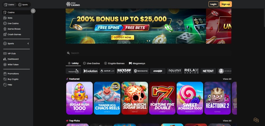Open the Crypto Games tab
Screen dimensions: 265x126
pos(114,63)
